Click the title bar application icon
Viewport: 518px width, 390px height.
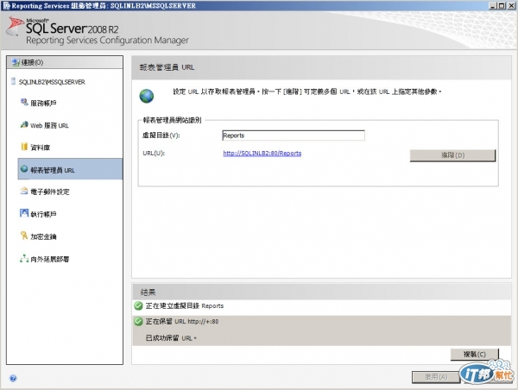pyautogui.click(x=6, y=6)
